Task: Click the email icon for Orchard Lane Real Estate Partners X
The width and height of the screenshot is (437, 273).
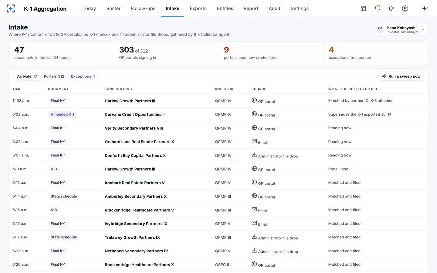Action: [x=254, y=141]
